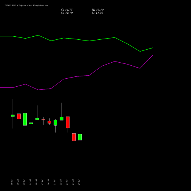191x191 pixels.
Task: Click the green upper band line
Action: [x=76, y=39]
